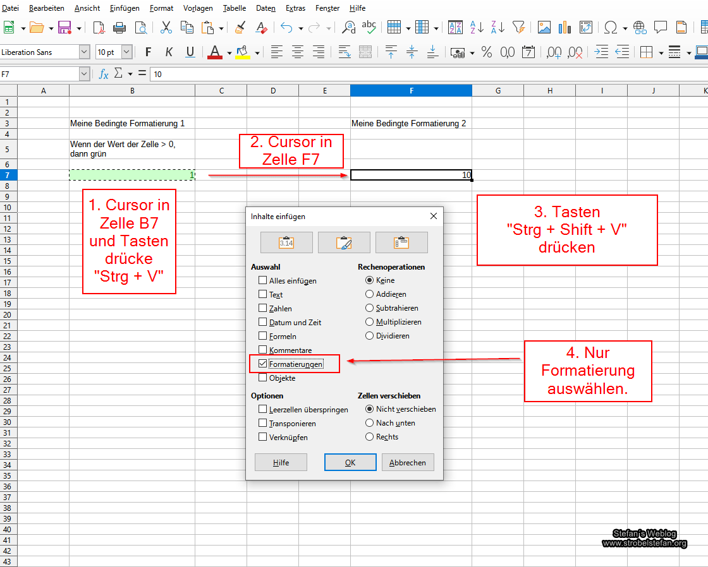Image resolution: width=708 pixels, height=567 pixels.
Task: Click the yellow highlighting color swatch
Action: coord(242,56)
